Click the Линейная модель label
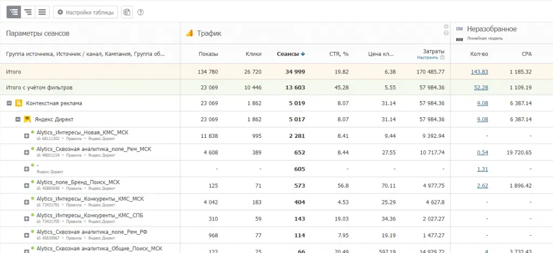Viewport: 553px width, 253px height. tap(485, 38)
